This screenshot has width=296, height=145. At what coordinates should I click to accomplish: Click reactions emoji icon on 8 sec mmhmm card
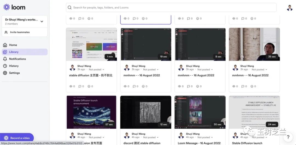pos(198,86)
